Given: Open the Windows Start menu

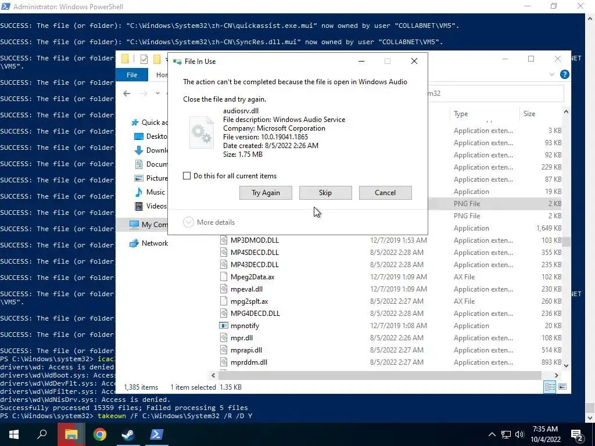Looking at the screenshot, I should [x=14, y=434].
